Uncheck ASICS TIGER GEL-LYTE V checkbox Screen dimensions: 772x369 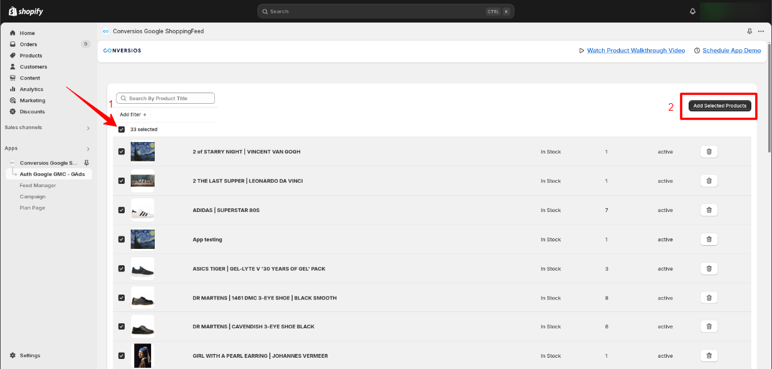coord(122,268)
